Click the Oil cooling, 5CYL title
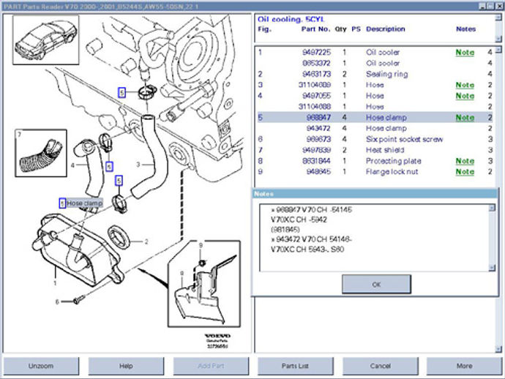 291,19
